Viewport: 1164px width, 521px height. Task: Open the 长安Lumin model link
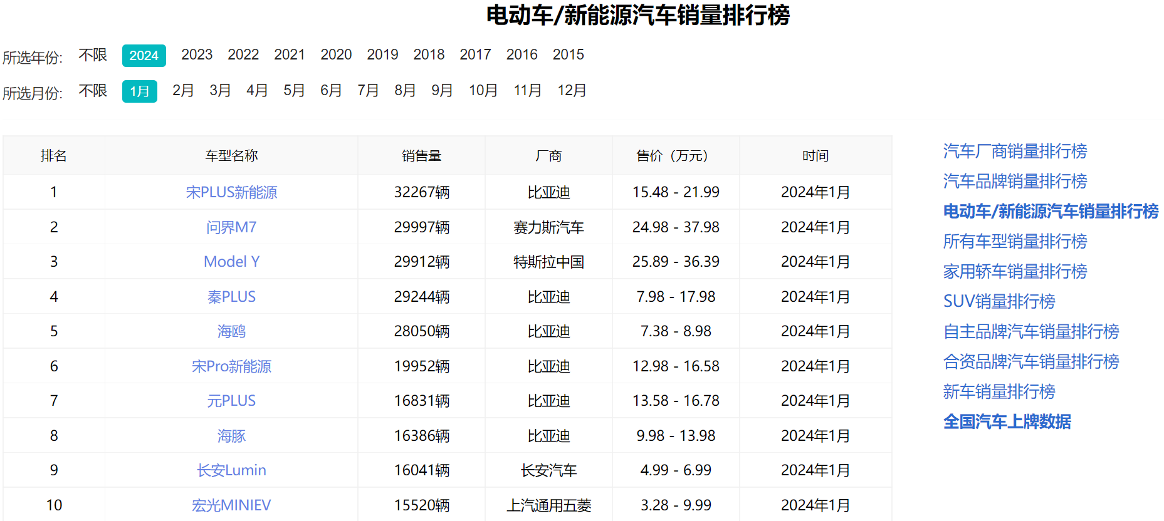click(231, 470)
